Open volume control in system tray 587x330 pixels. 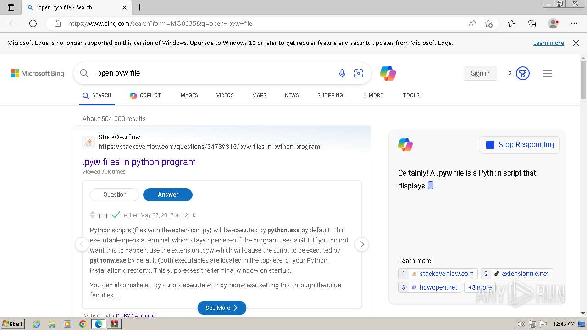(x=521, y=324)
